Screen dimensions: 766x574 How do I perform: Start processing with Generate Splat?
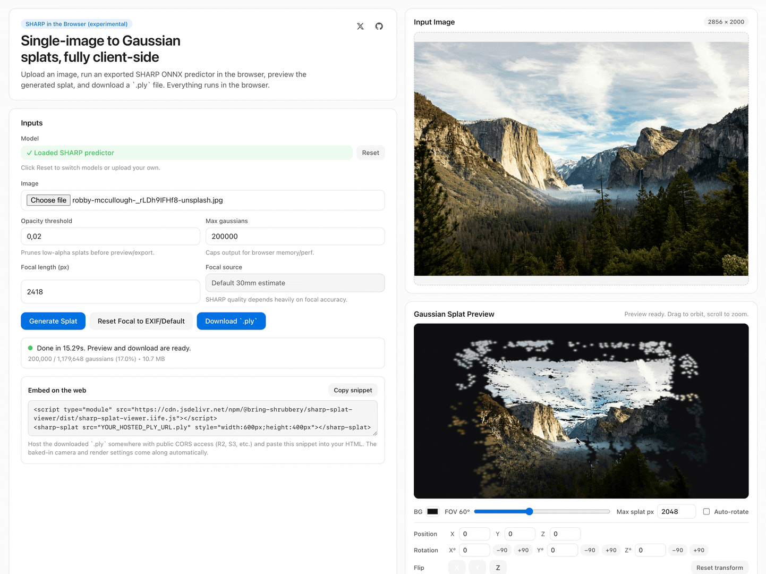[x=53, y=321]
